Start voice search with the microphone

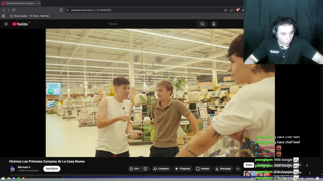[x=214, y=24]
